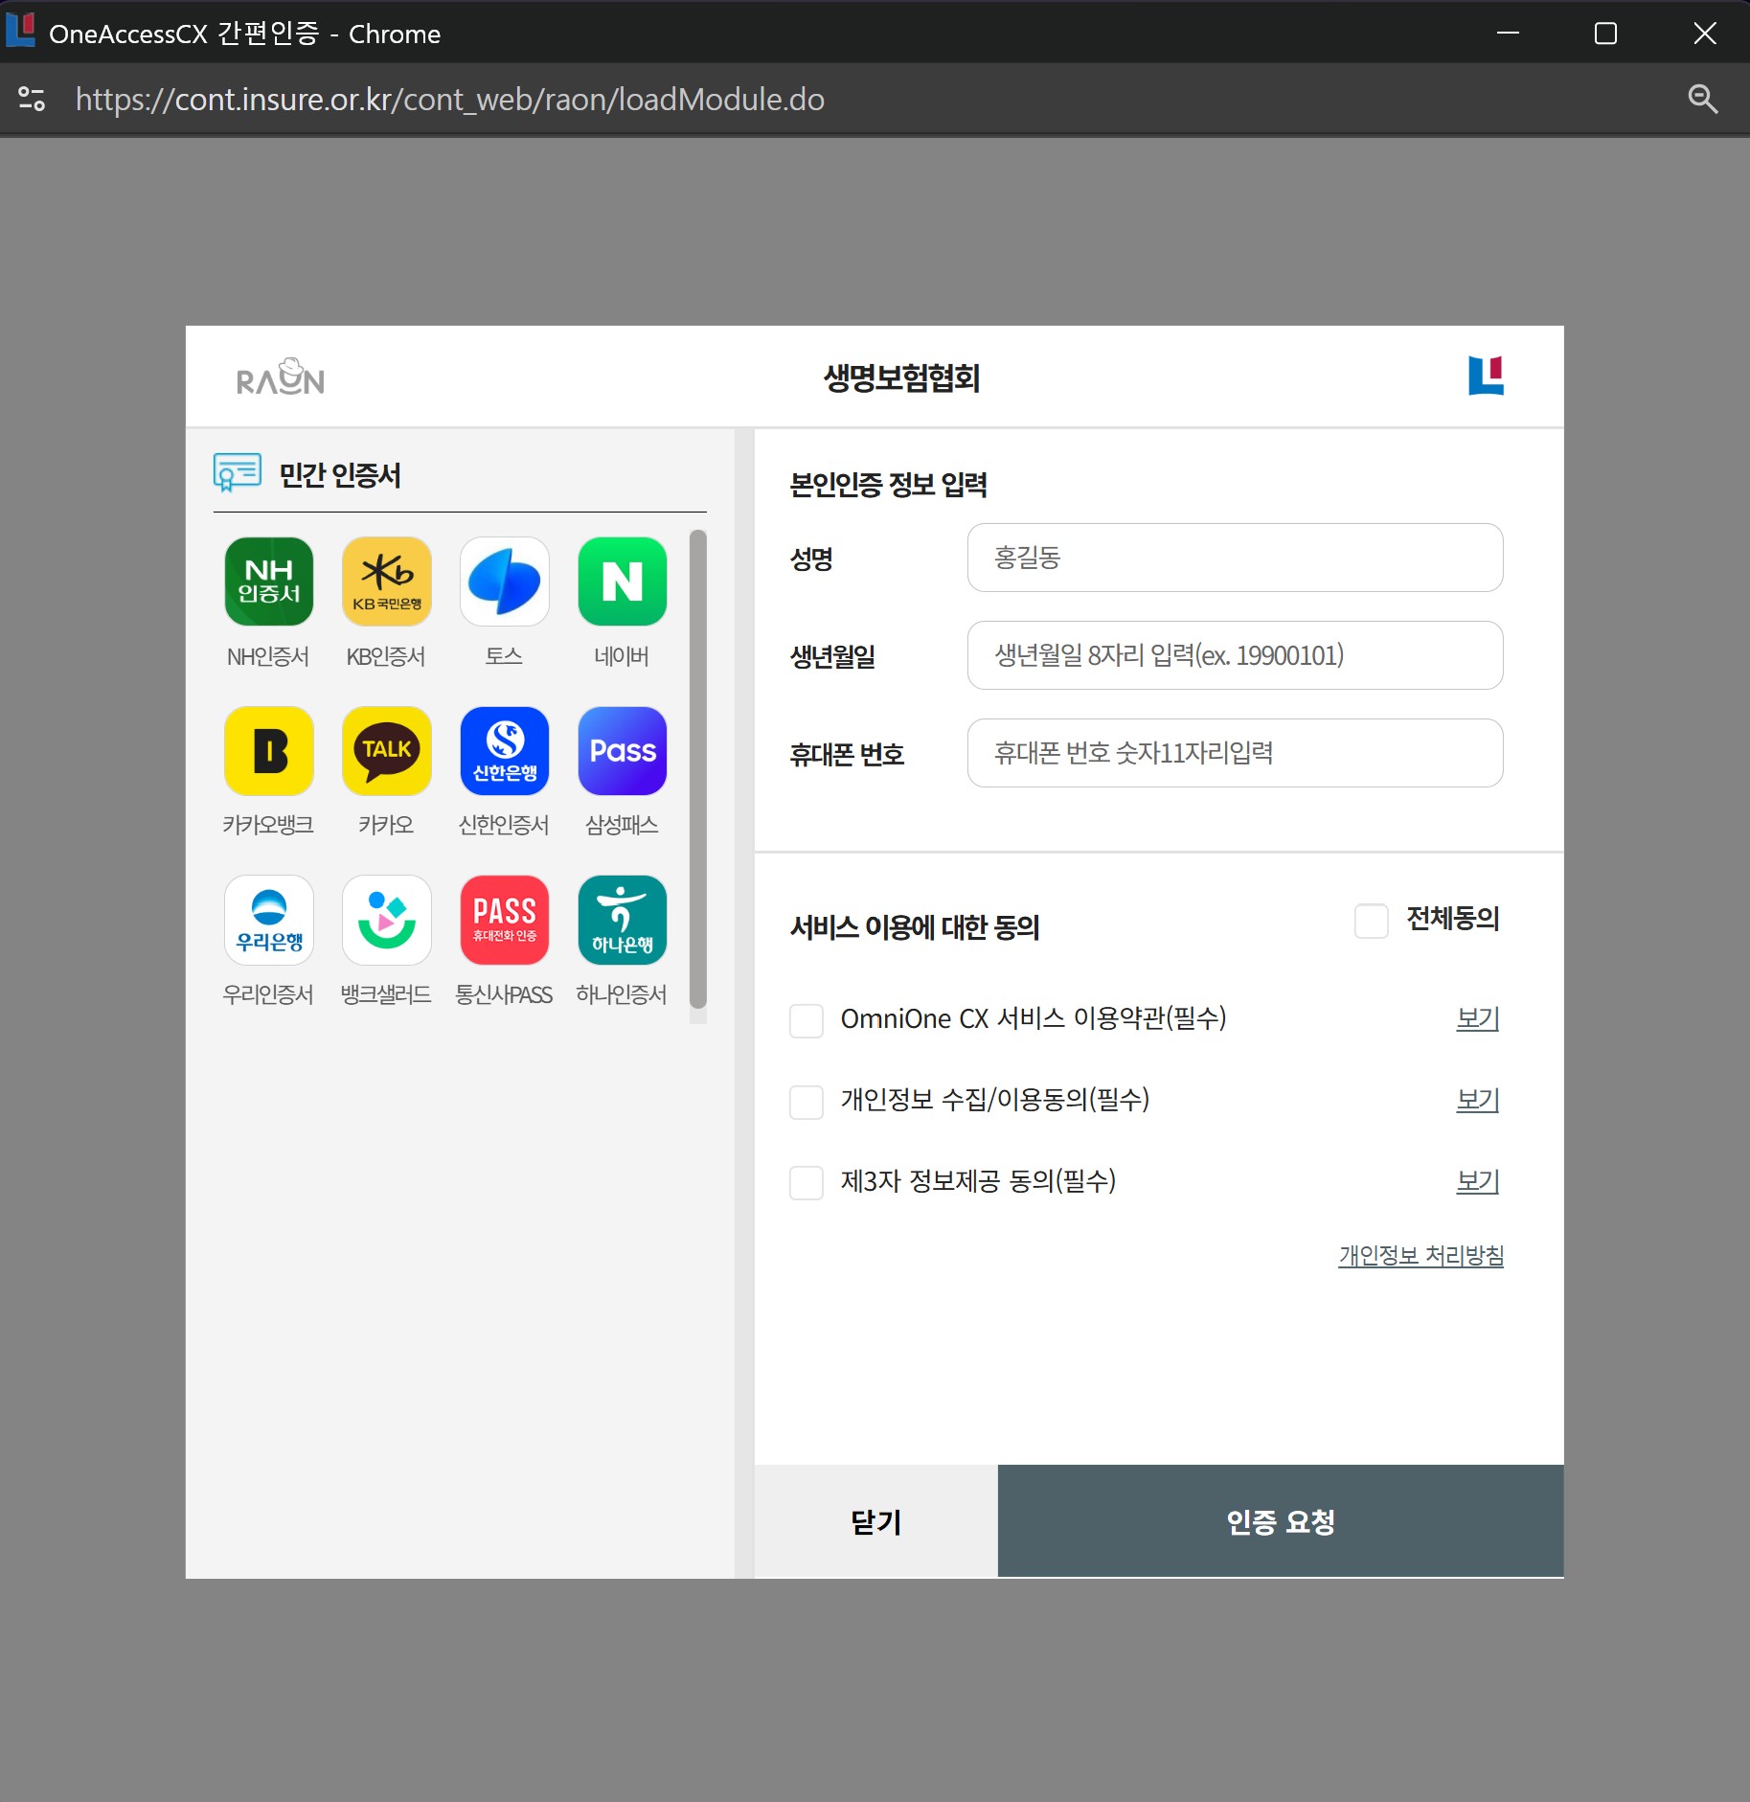
Task: Minimize the Chrome window
Action: point(1508,34)
